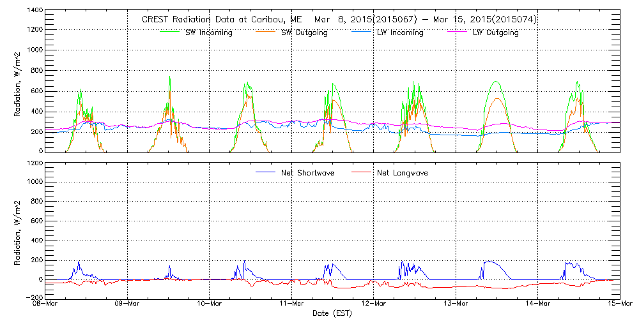This screenshot has width=639, height=319.
Task: Click the -200 value on the y-axis
Action: coord(33,298)
